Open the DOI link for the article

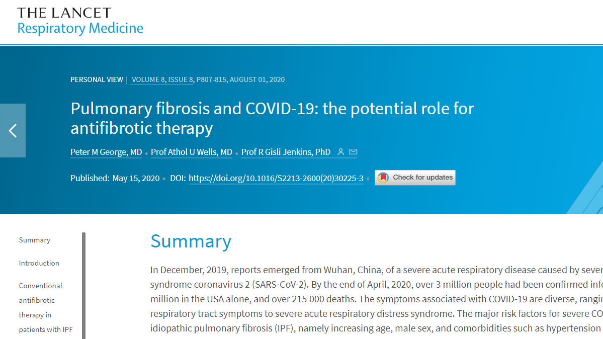click(x=276, y=178)
